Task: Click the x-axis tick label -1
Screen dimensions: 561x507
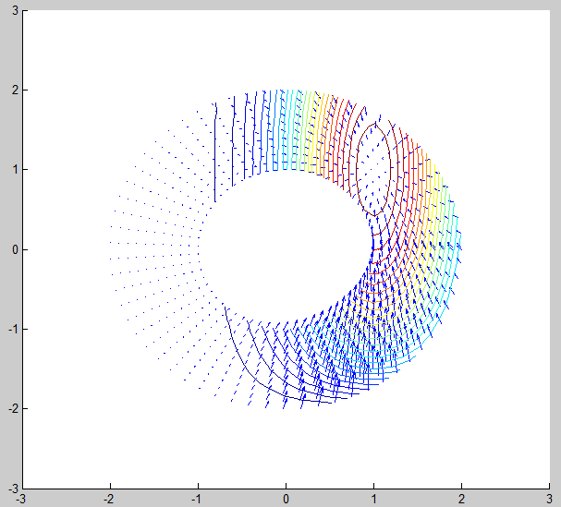Action: point(197,499)
